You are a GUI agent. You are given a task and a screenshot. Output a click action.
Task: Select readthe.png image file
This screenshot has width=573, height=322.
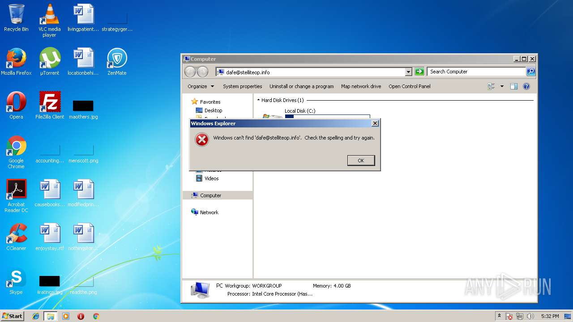pos(83,284)
